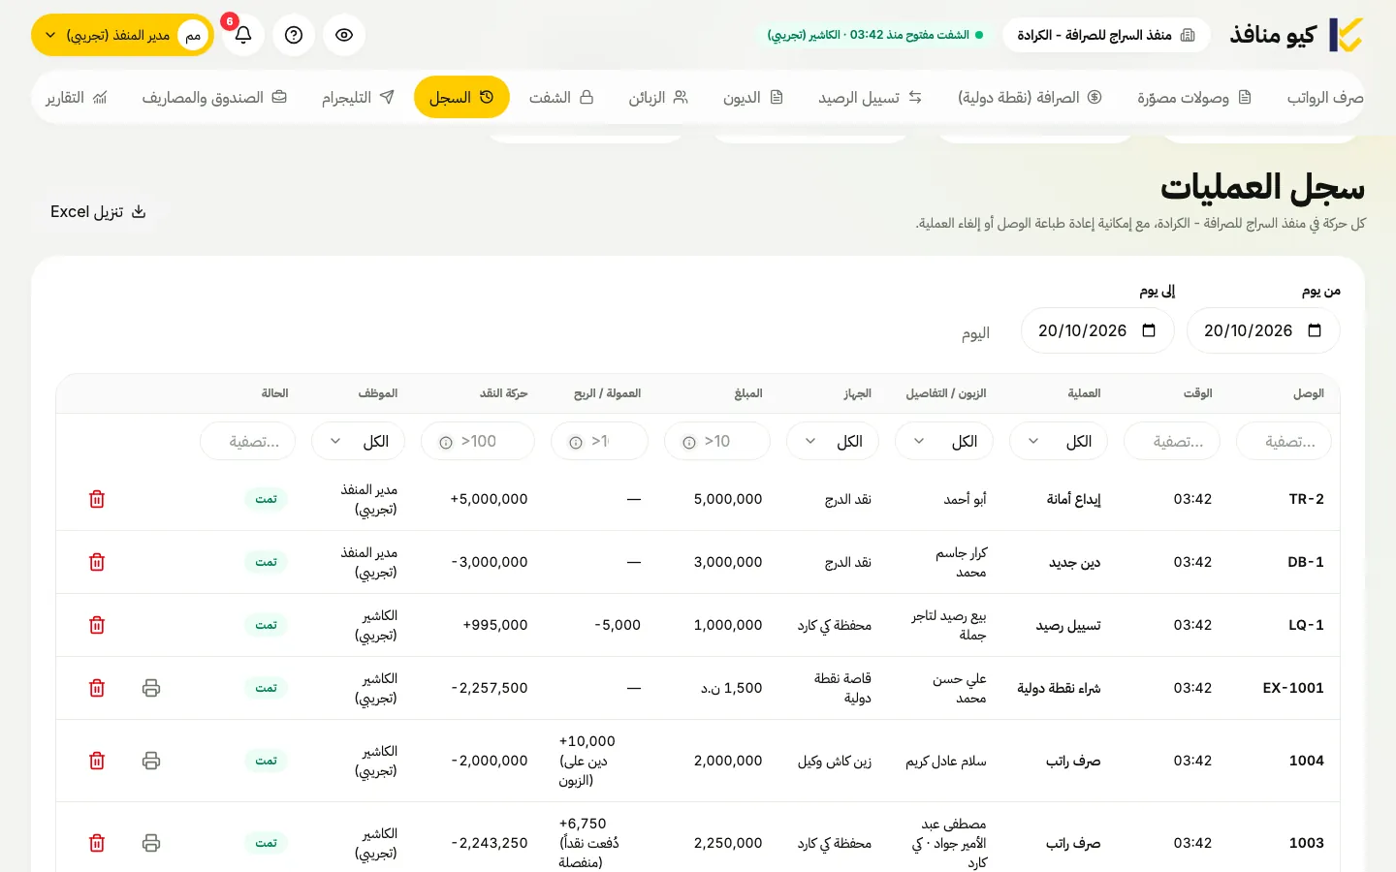Viewport: 1396px width, 872px height.
Task: Focus the المبلغ >10 filter field
Action: (717, 441)
